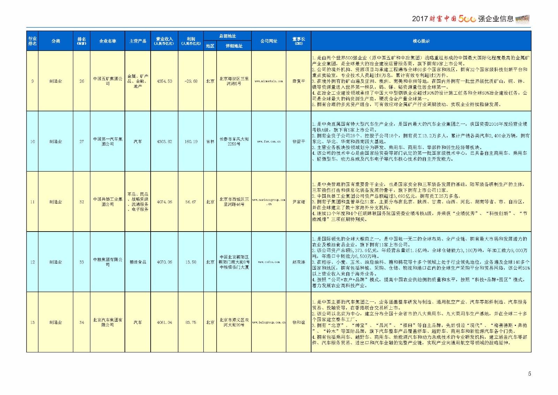Click address with '中粮福临门大厦'
Image resolution: width=558 pixels, height=395 pixels.
tap(234, 262)
